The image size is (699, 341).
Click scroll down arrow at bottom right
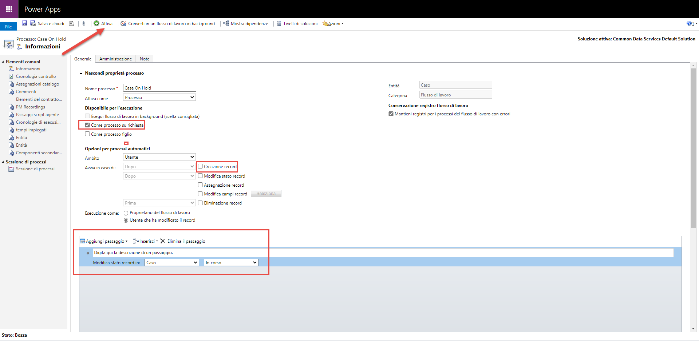(x=693, y=329)
